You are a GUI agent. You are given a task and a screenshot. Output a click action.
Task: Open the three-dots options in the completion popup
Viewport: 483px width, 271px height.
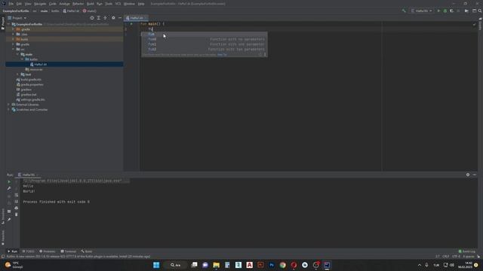point(265,55)
